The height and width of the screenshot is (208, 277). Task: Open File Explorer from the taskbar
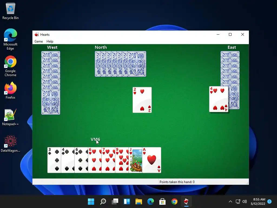[x=139, y=201]
